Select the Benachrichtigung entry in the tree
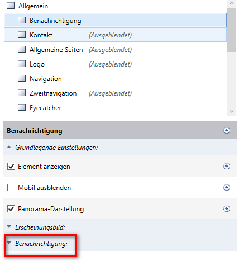Image resolution: width=239 pixels, height=266 pixels. pyautogui.click(x=115, y=20)
